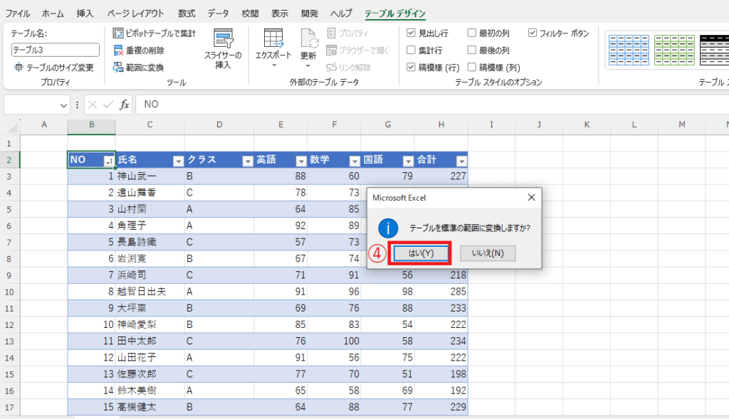Click cell containing 高橋健太
This screenshot has width=729, height=419.
(x=150, y=407)
